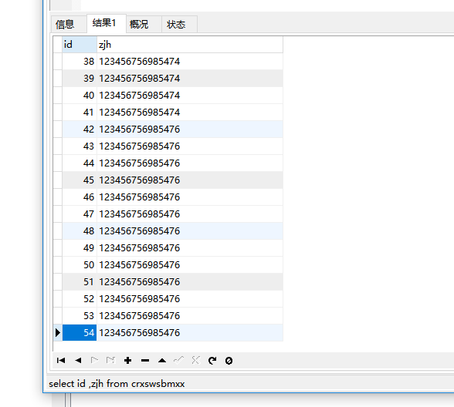Select the id cell 44
Image resolution: width=454 pixels, height=407 pixels.
(80, 163)
